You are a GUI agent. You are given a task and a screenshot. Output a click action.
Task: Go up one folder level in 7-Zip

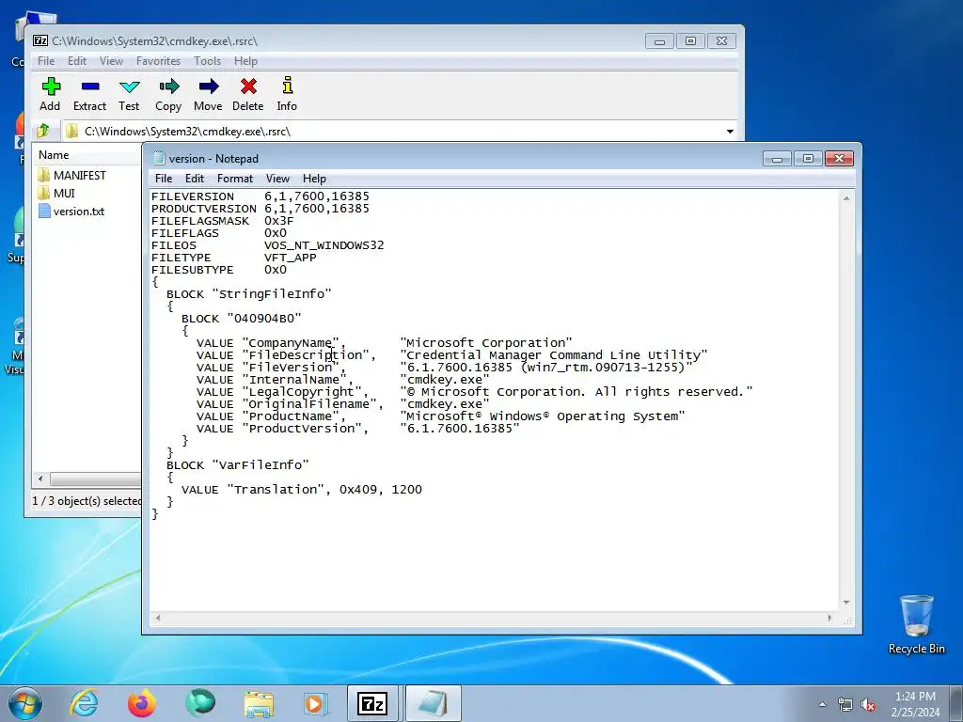tap(43, 131)
